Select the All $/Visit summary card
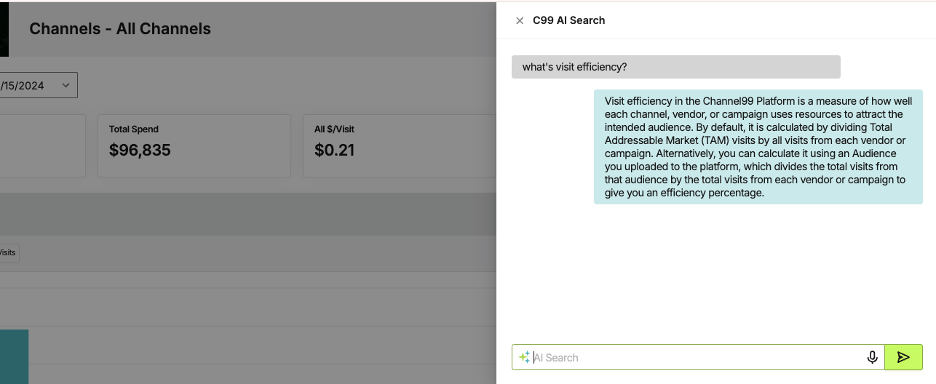 click(x=400, y=145)
